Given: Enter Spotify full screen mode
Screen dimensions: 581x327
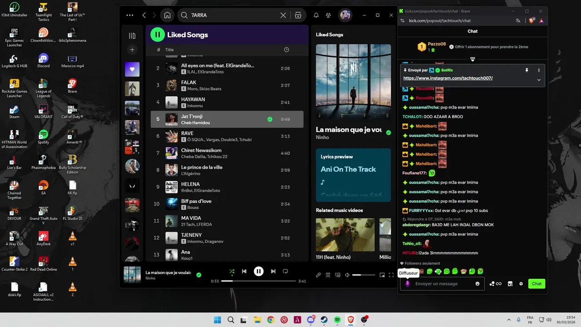Looking at the screenshot, I should click(391, 275).
